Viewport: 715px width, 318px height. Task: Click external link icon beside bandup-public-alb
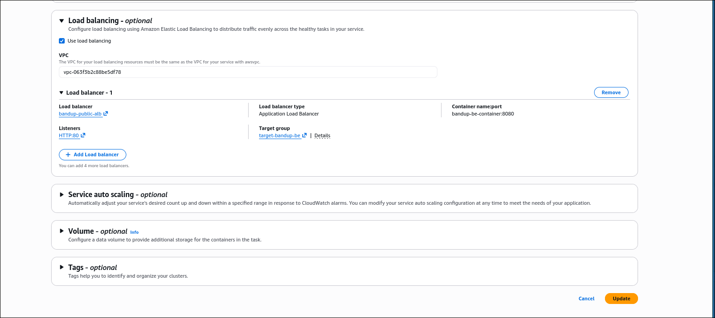coord(106,114)
